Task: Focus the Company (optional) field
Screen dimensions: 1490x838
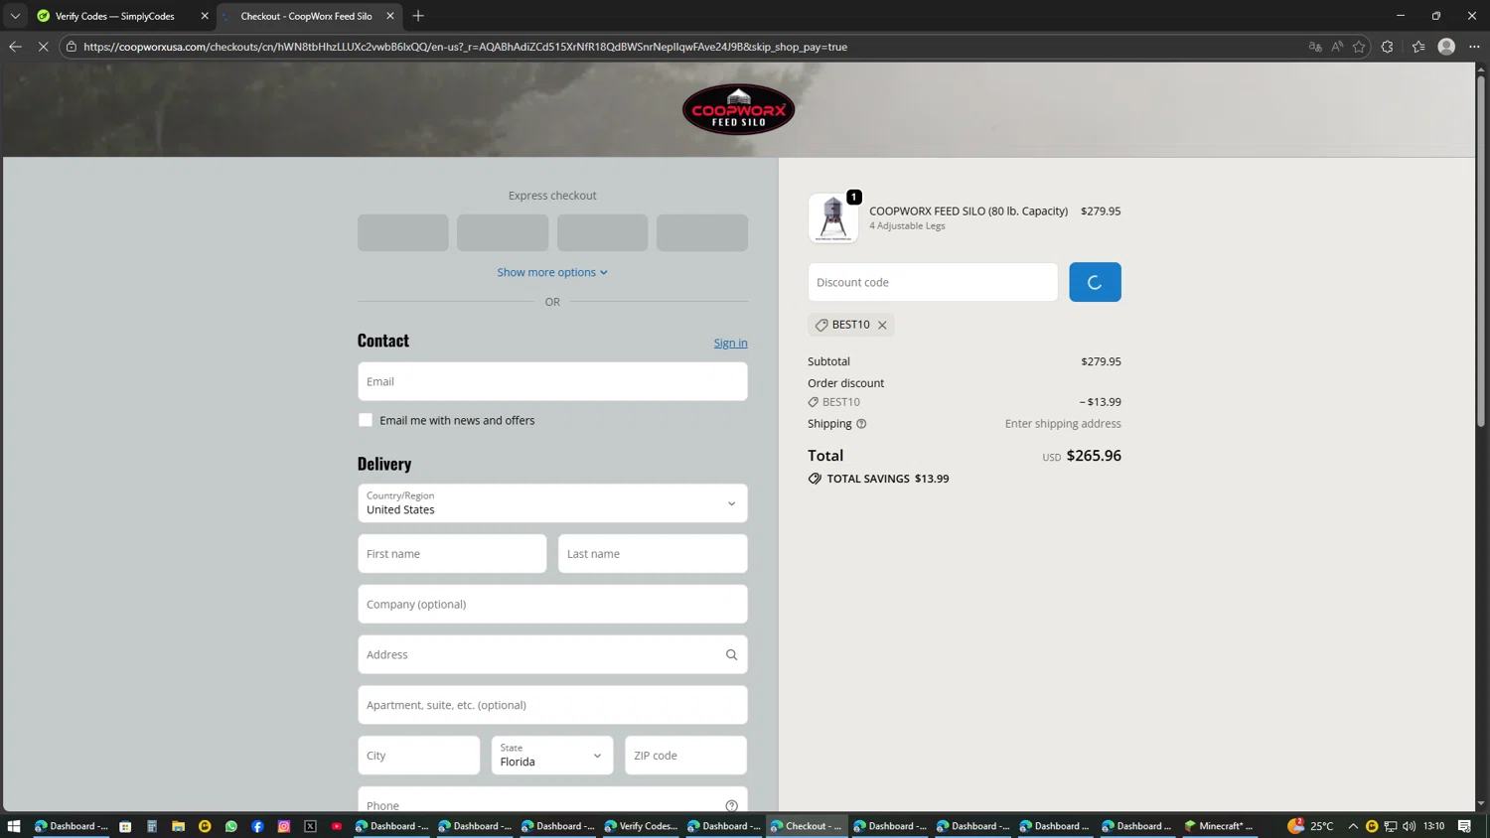Action: (552, 604)
